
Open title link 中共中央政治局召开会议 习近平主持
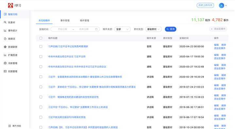67,56
